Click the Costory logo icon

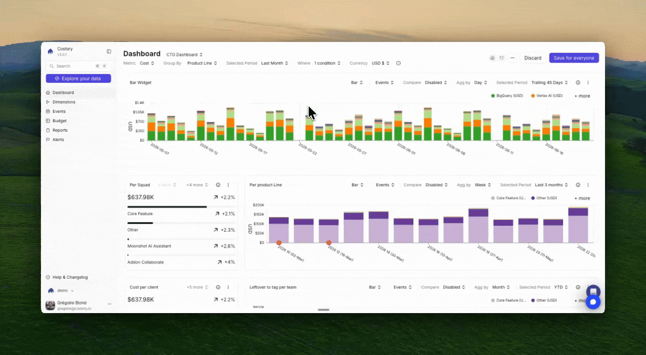pos(50,51)
